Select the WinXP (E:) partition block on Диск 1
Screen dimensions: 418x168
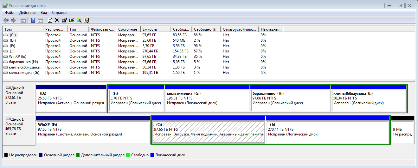[93, 130]
